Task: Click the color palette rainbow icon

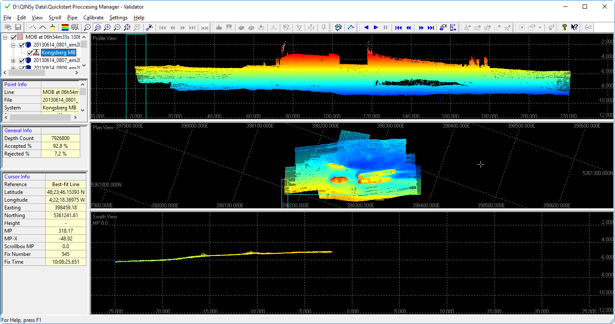Action: pyautogui.click(x=65, y=28)
